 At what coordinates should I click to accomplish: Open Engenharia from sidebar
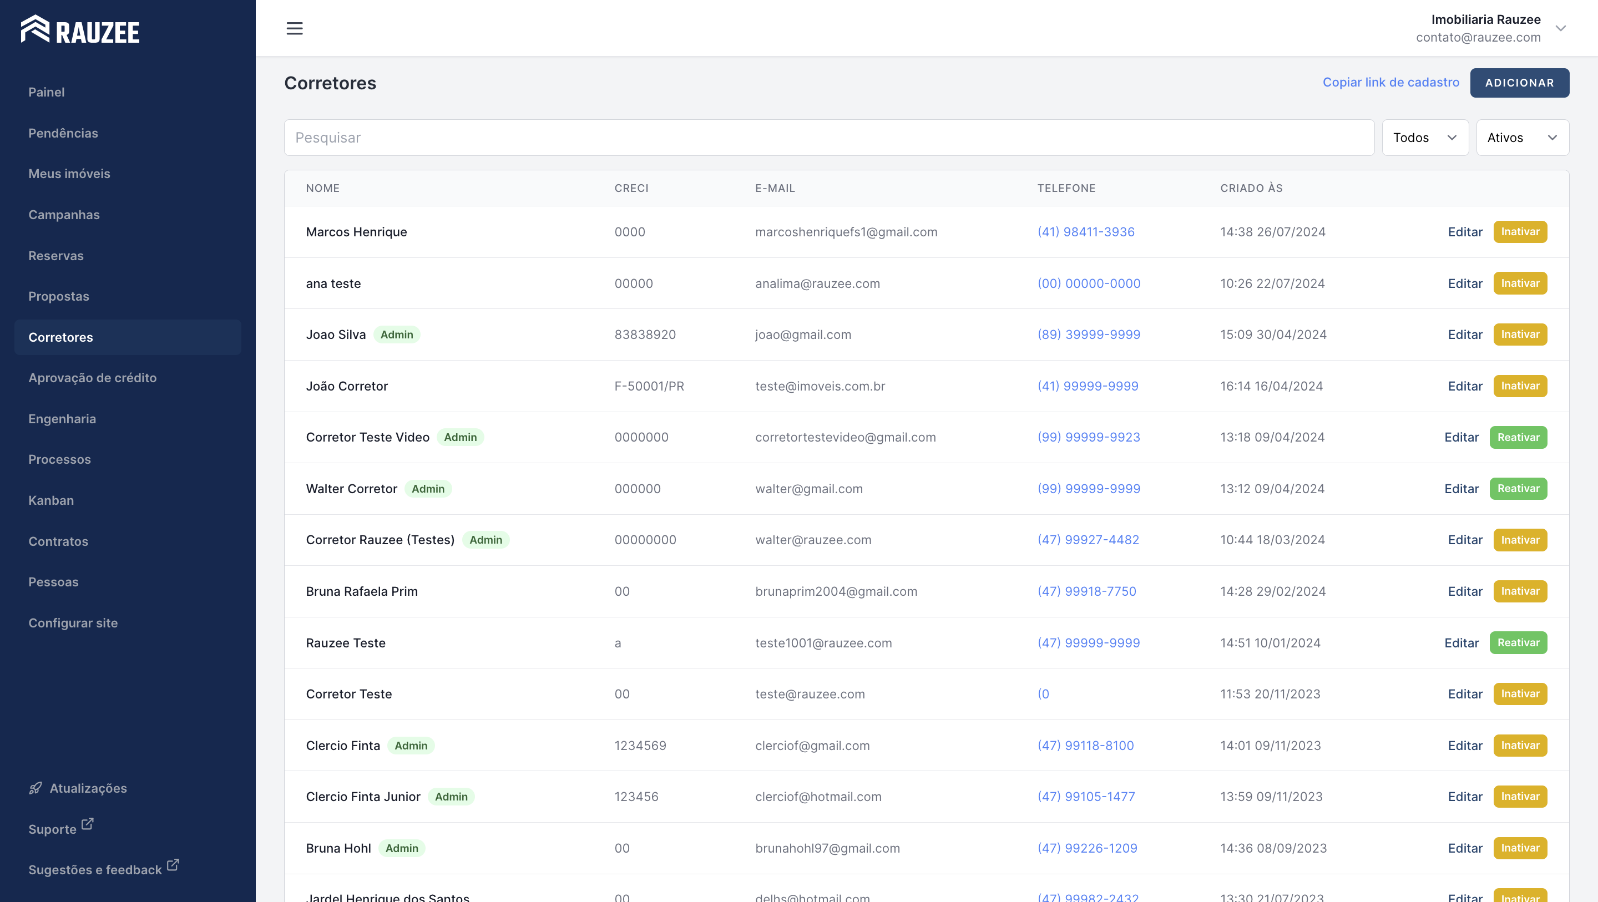62,417
